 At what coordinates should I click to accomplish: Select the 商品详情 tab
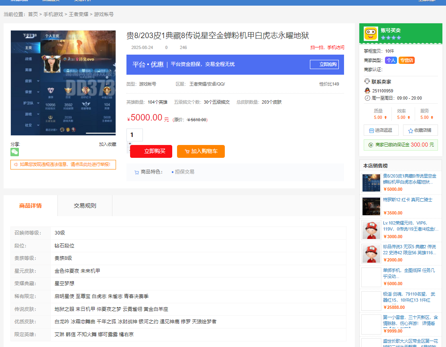(x=31, y=206)
